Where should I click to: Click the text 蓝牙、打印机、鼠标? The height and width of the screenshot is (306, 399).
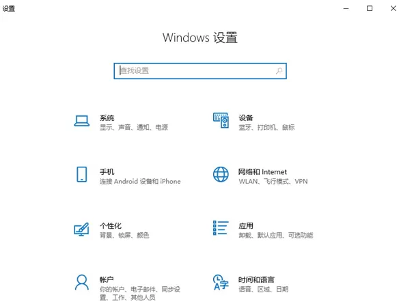point(266,127)
